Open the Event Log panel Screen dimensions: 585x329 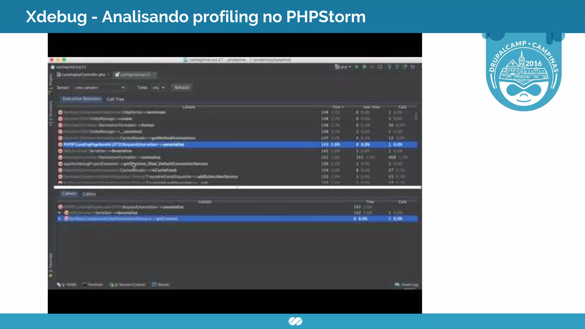406,285
